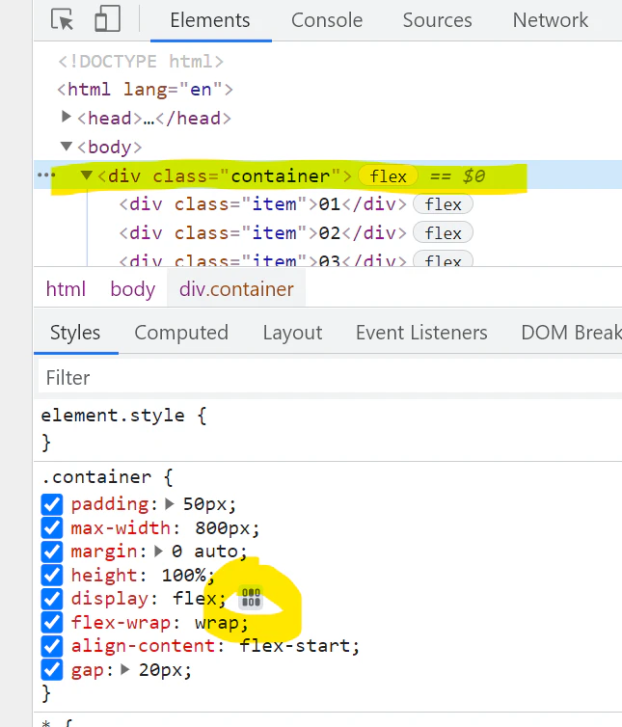Toggle the device toolbar icon

107,19
